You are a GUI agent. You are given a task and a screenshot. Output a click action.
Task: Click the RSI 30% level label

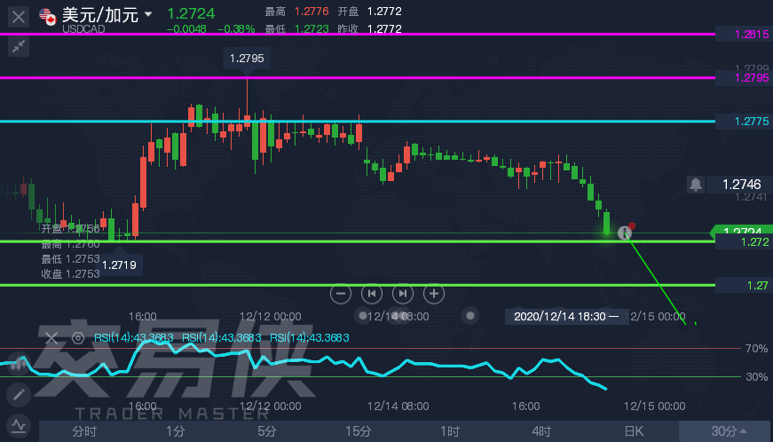(757, 377)
